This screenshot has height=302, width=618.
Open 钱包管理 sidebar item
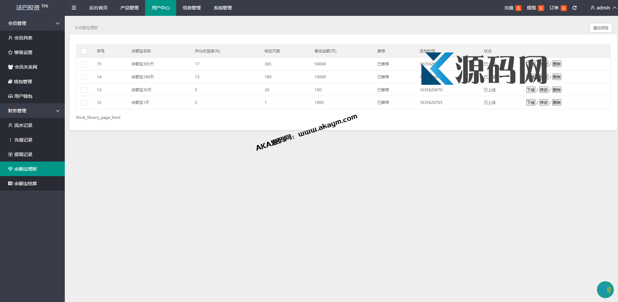(x=23, y=82)
